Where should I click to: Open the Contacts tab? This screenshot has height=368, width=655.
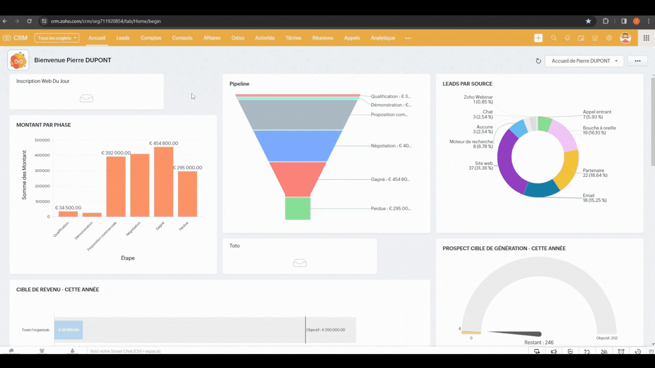click(x=182, y=38)
